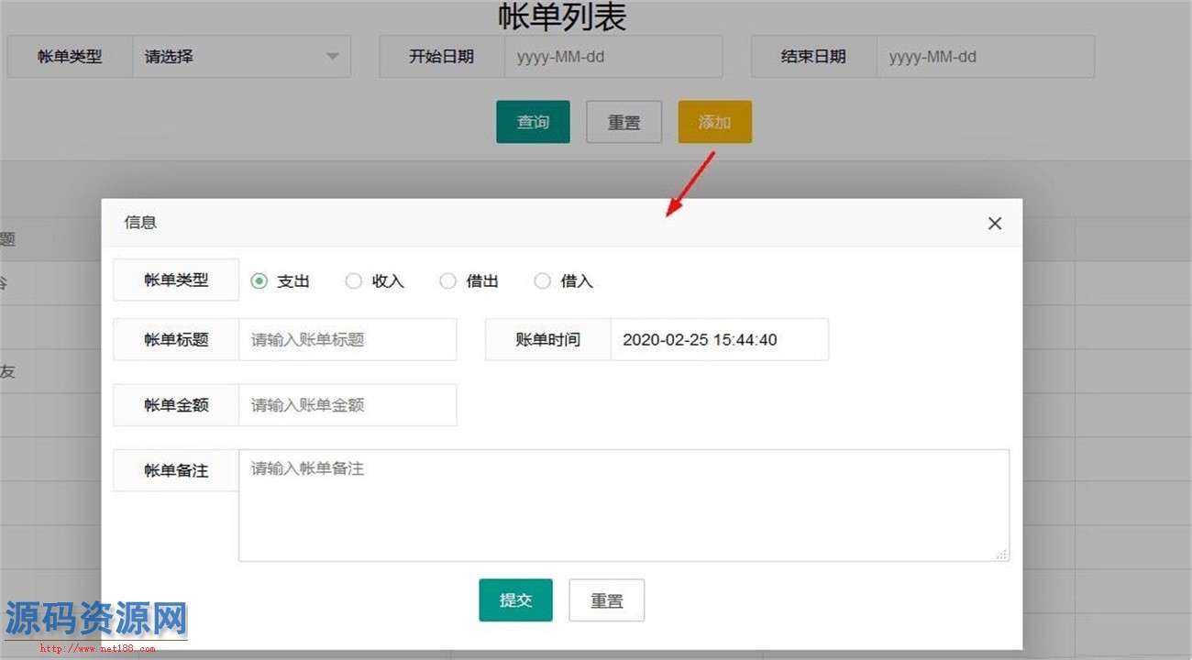Select the 借出 radio option

coord(447,281)
